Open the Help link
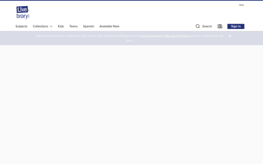The image size is (263, 164). coord(241,5)
